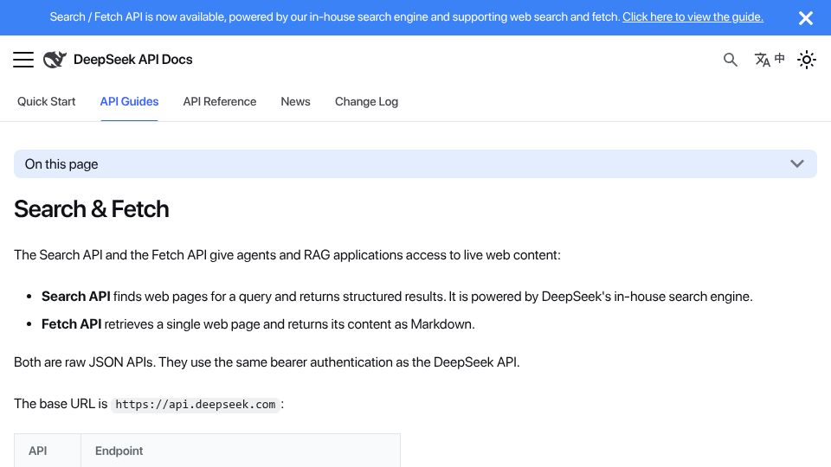The image size is (831, 467).
Task: Click the intro sentence about RAG applications
Action: (287, 255)
